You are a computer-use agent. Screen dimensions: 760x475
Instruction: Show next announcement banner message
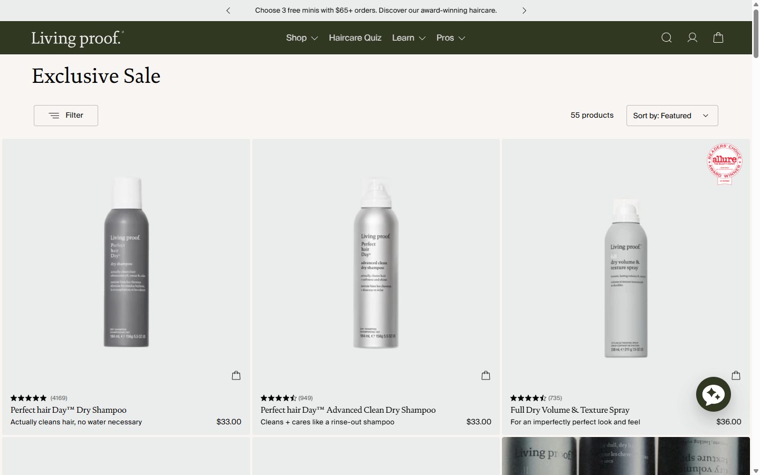click(x=524, y=11)
